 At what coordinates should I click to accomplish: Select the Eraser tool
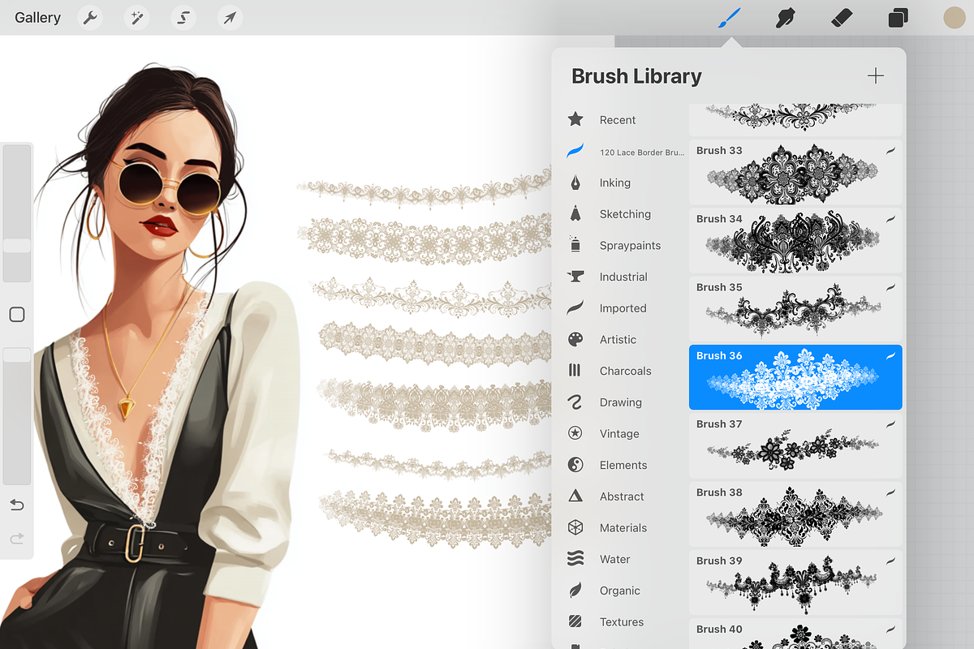[842, 18]
